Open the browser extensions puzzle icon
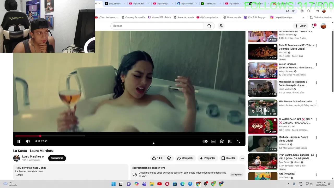334x188 pixels. click(308, 11)
